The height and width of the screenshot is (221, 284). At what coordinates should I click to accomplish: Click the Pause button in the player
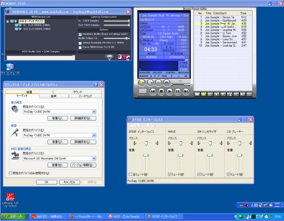[178, 91]
